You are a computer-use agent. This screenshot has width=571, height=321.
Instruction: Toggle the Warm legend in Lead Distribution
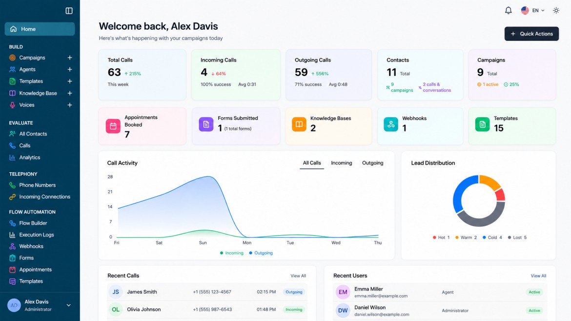(x=466, y=237)
